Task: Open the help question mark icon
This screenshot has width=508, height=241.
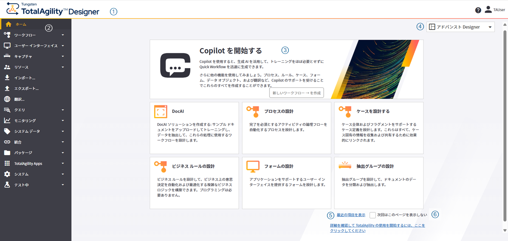Action: [478, 10]
